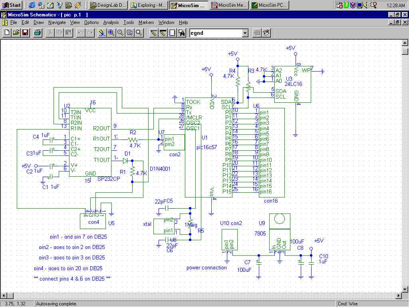The image size is (409, 307).
Task: Redo the action via toolbar arrow
Action: pos(90,33)
